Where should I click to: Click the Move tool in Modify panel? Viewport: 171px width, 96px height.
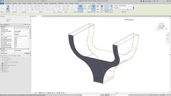[x=32, y=10]
